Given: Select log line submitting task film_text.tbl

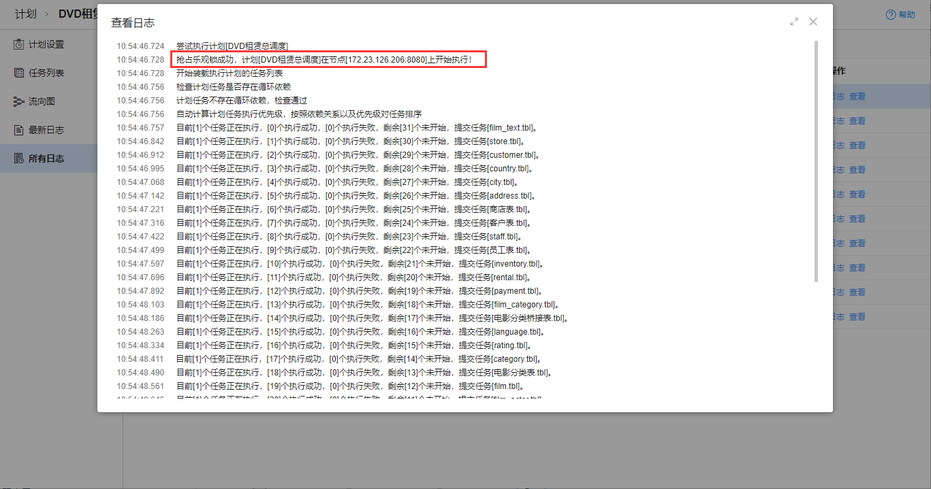Looking at the screenshot, I should [x=358, y=128].
